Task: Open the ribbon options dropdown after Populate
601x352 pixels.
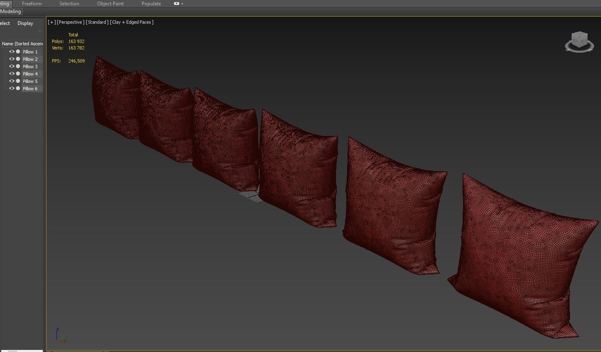Action: pyautogui.click(x=178, y=4)
